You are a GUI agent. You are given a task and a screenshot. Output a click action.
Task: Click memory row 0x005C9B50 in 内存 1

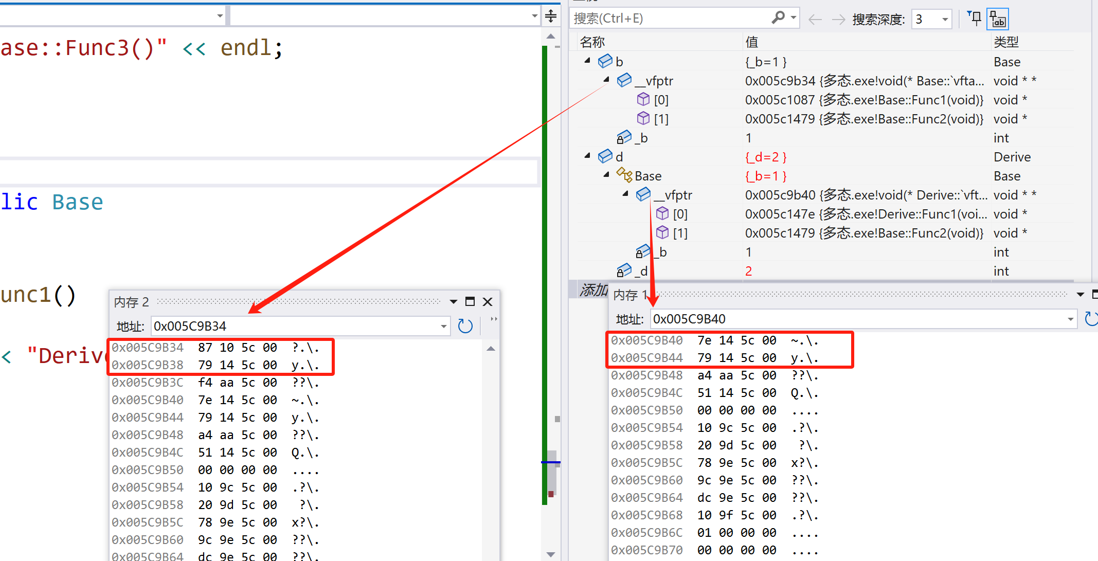[x=715, y=410]
